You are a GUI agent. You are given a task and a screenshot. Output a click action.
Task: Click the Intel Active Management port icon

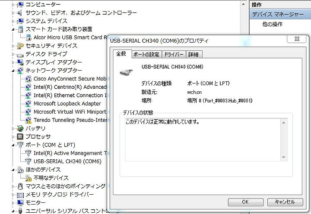pyautogui.click(x=29, y=153)
